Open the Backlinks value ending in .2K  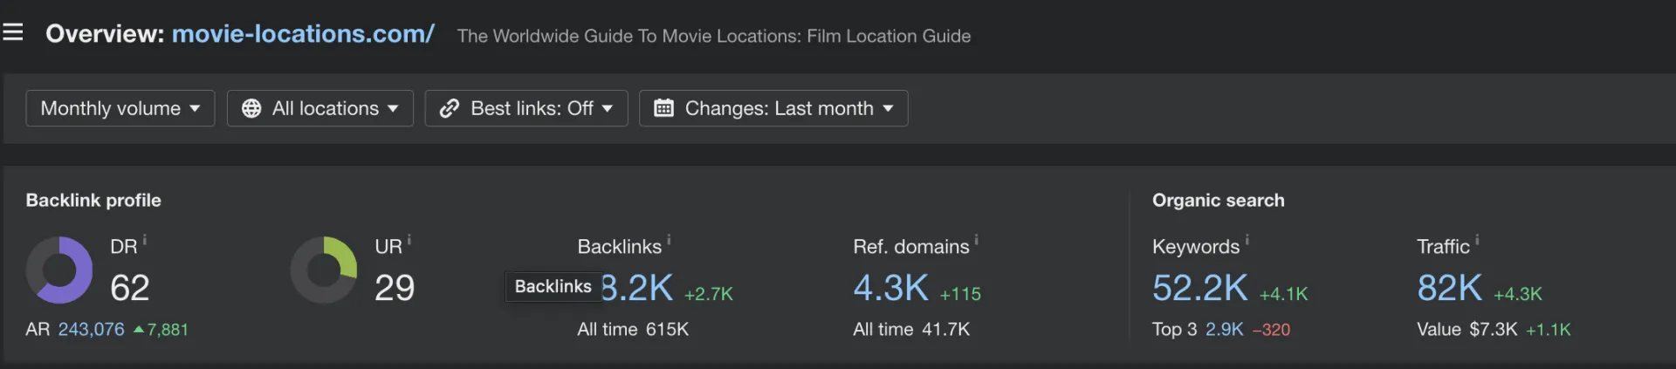pos(637,288)
